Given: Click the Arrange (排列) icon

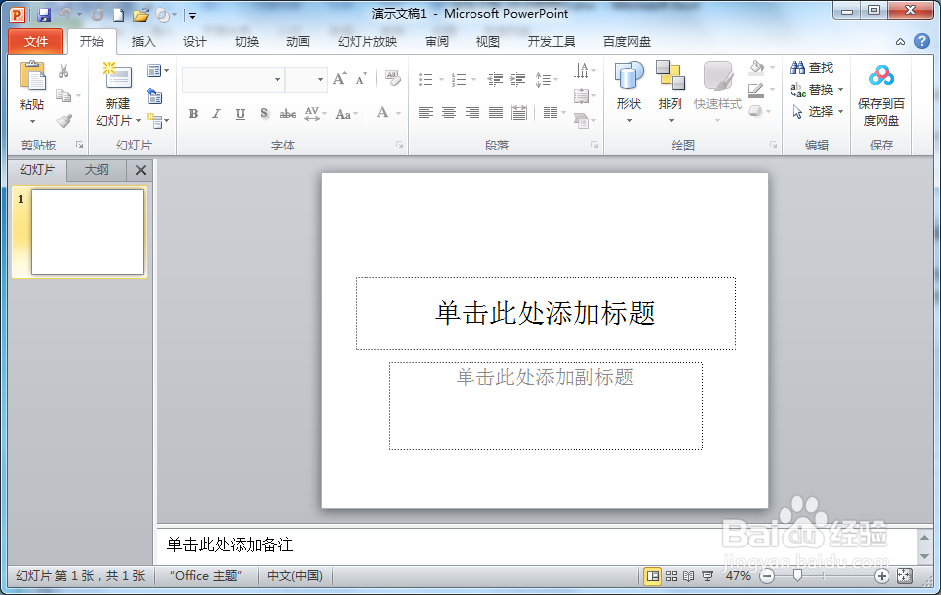Looking at the screenshot, I should click(x=670, y=76).
